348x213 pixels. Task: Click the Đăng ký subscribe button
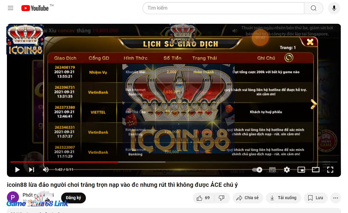73,198
